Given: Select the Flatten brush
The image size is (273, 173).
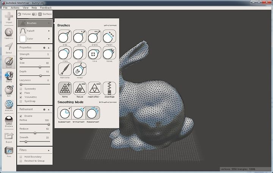Looking at the screenshot, I should point(109,36).
